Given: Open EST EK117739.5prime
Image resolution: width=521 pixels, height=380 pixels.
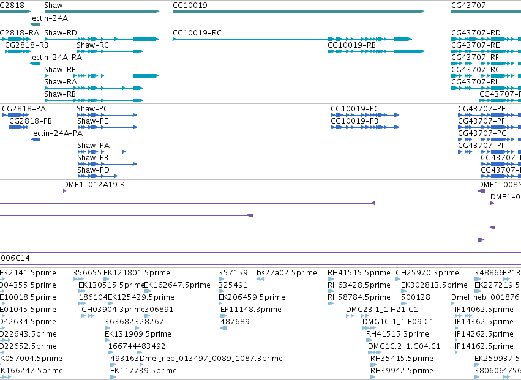Looking at the screenshot, I should (x=143, y=371).
